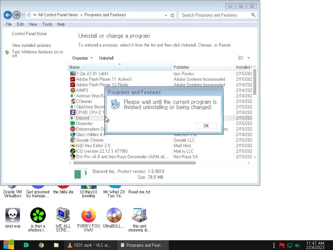Select Adobe Flash Player 11 ActiveX icon
Image resolution: width=333 pixels, height=250 pixels.
pos(73,79)
